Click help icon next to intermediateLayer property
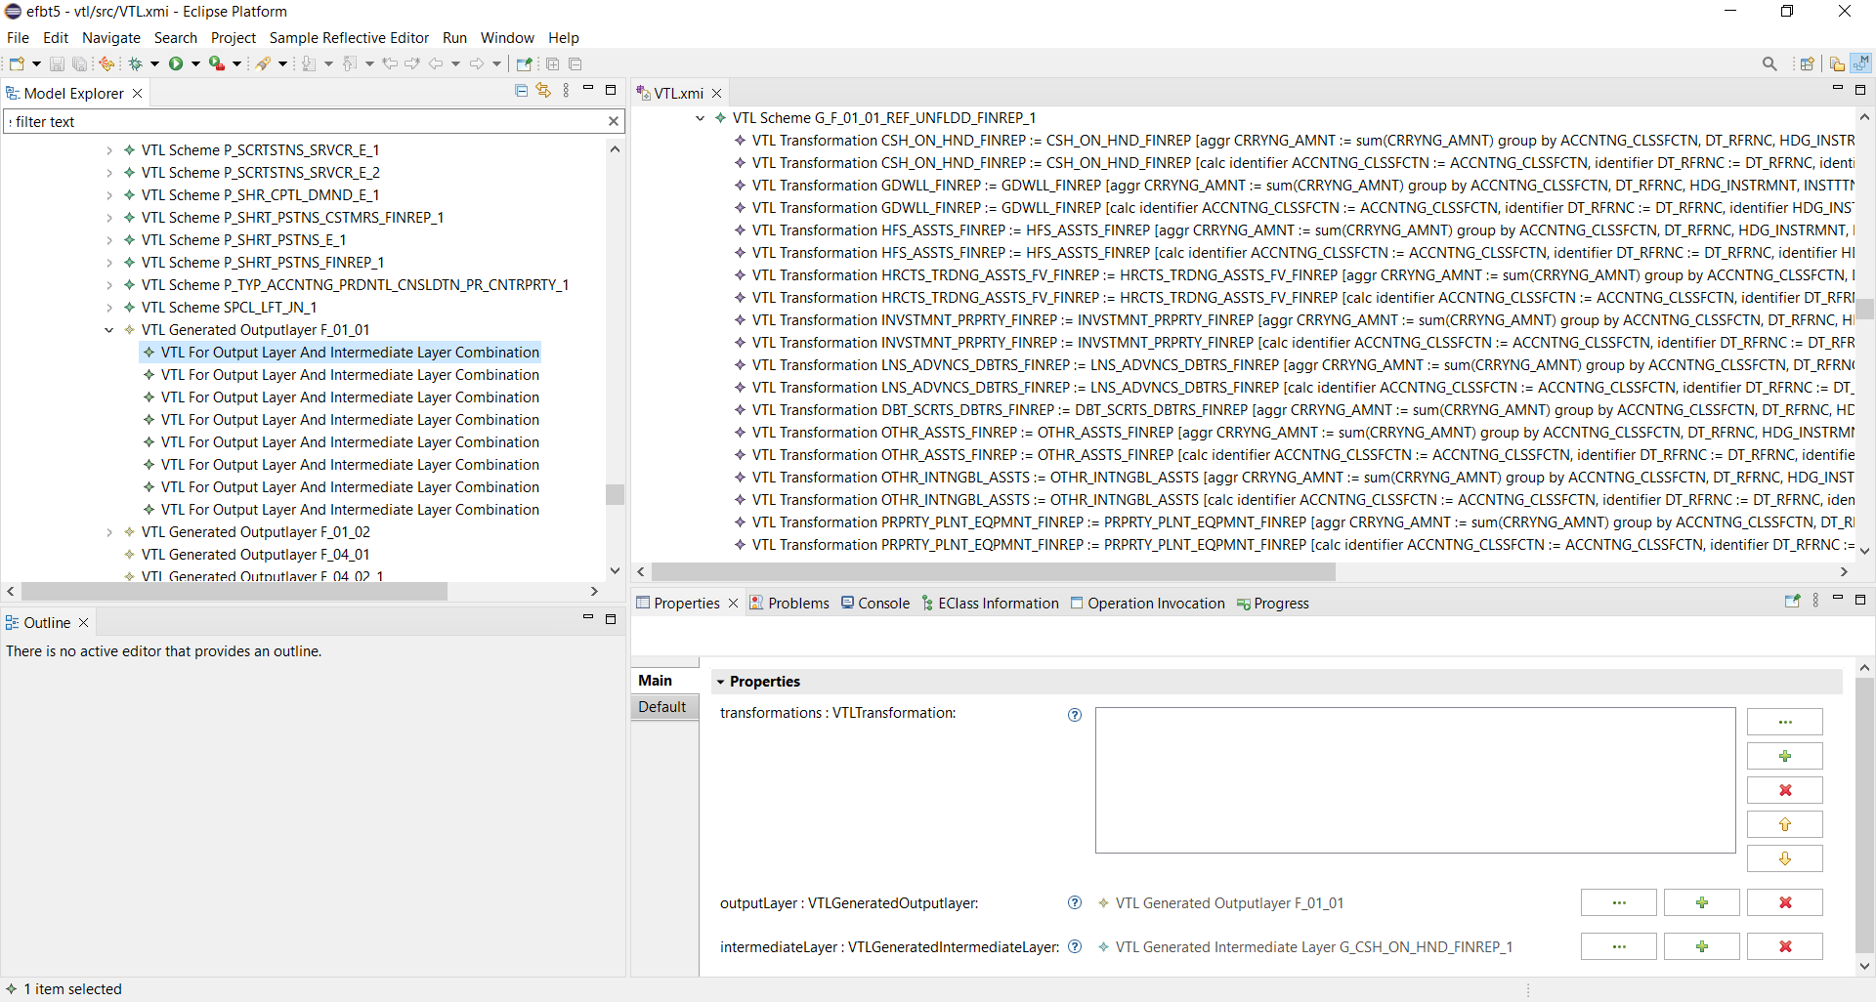Image resolution: width=1876 pixels, height=1002 pixels. click(1075, 946)
